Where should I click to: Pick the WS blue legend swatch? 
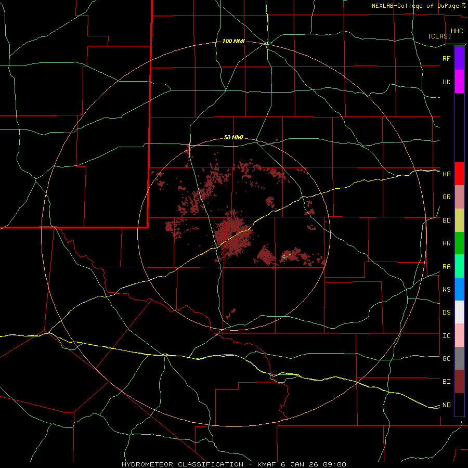459,289
